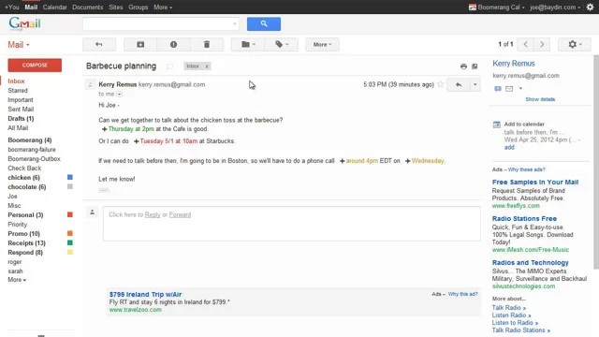Open Calendar in top navigation bar
Screen dimensions: 599x337
(x=54, y=7)
